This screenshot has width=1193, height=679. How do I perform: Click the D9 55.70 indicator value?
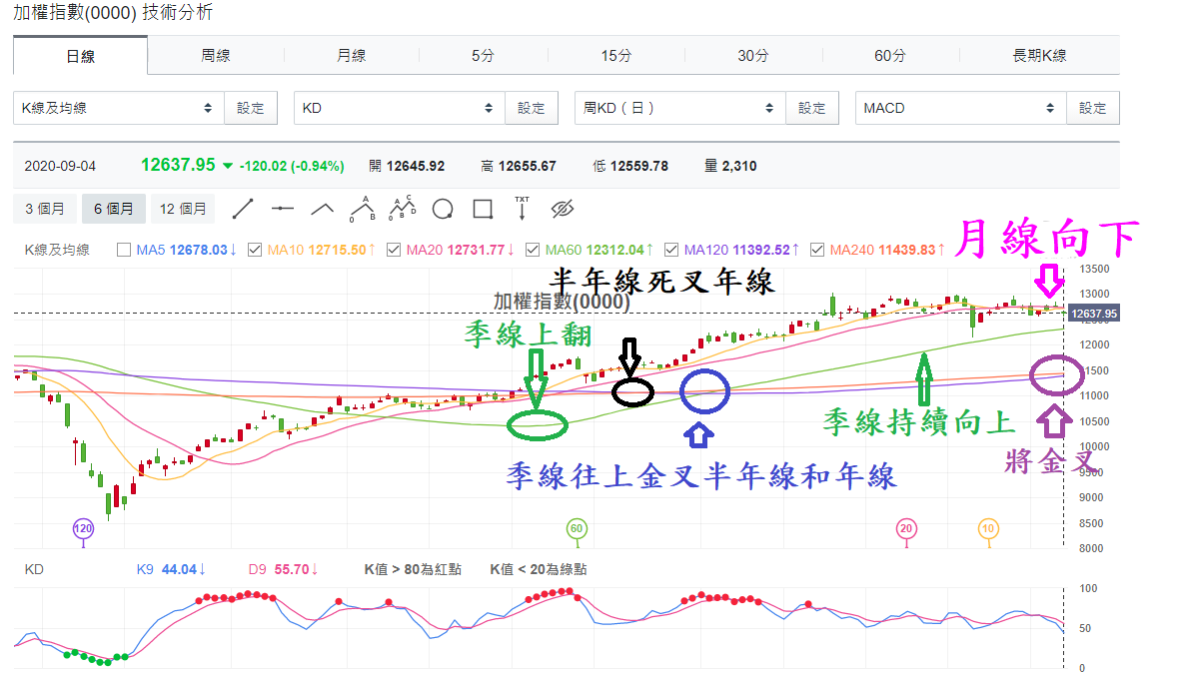point(283,569)
